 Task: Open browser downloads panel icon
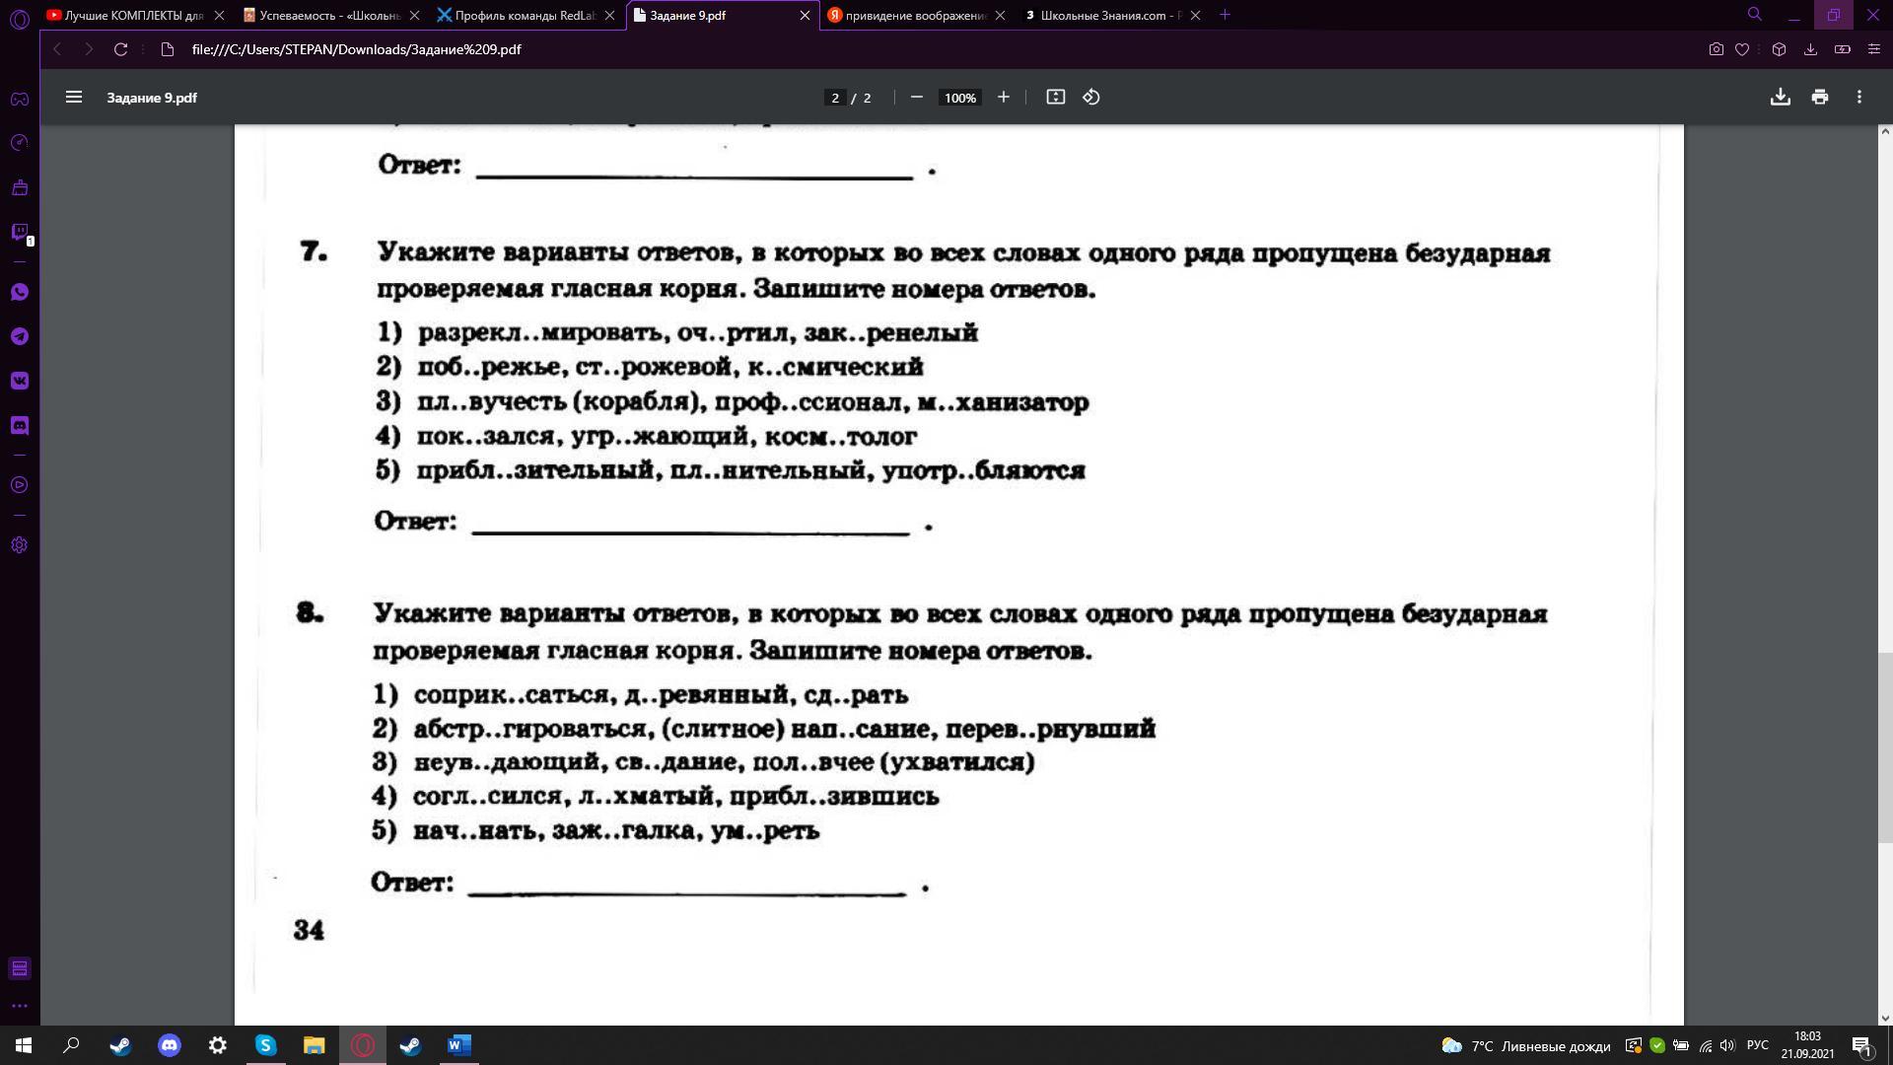1810,49
